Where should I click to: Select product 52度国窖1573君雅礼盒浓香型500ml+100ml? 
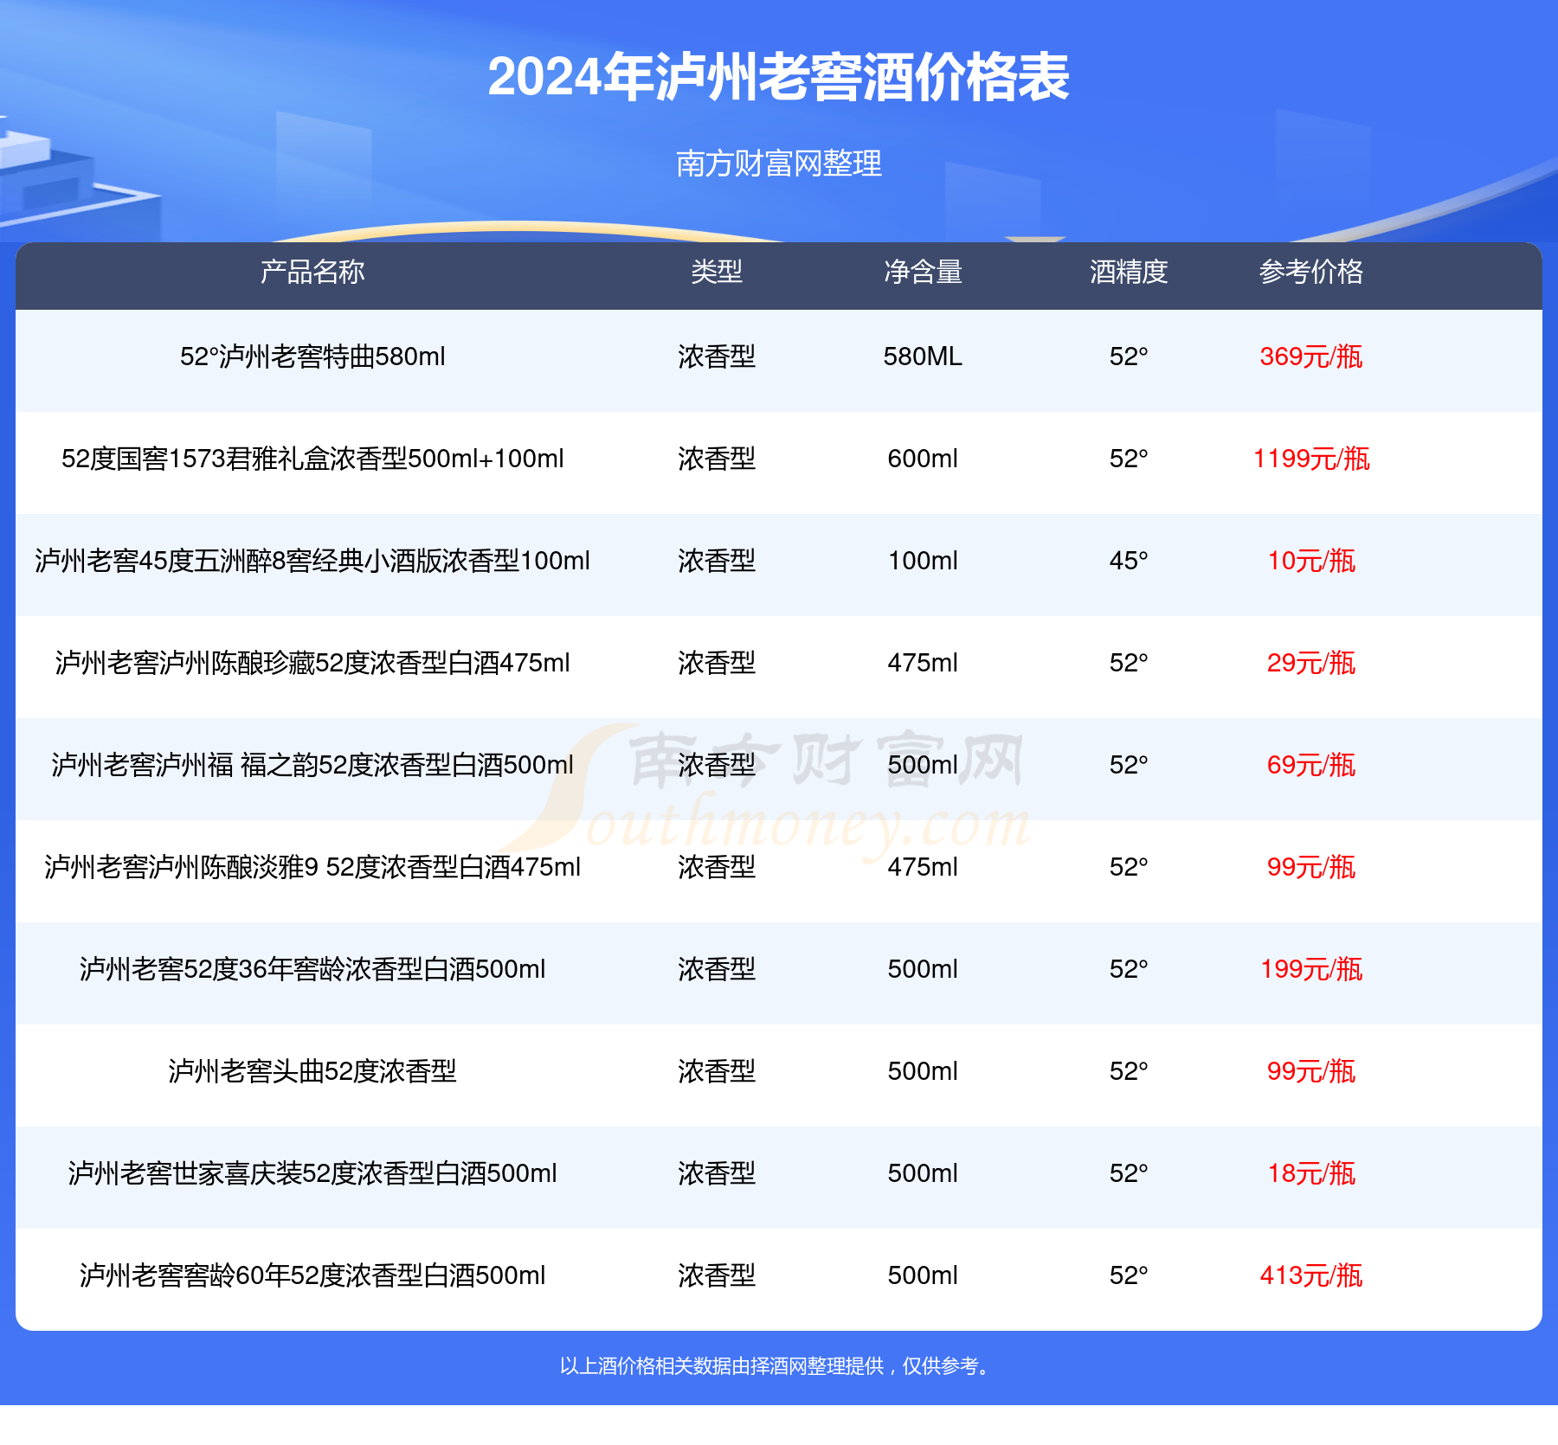312,459
